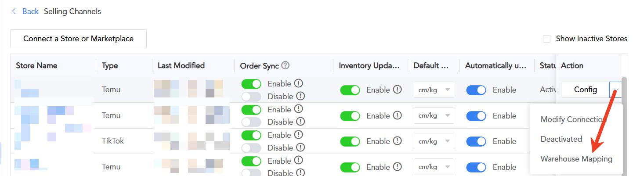Click Connect a Store or Marketplace button
The image size is (633, 176).
pyautogui.click(x=78, y=39)
